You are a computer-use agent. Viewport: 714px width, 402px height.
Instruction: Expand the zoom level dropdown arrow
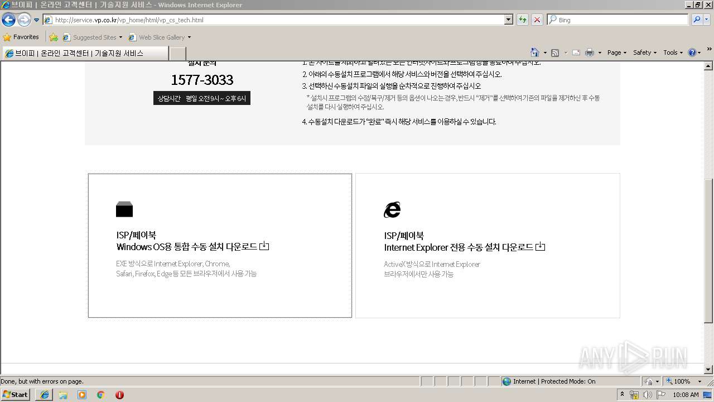[x=699, y=381]
